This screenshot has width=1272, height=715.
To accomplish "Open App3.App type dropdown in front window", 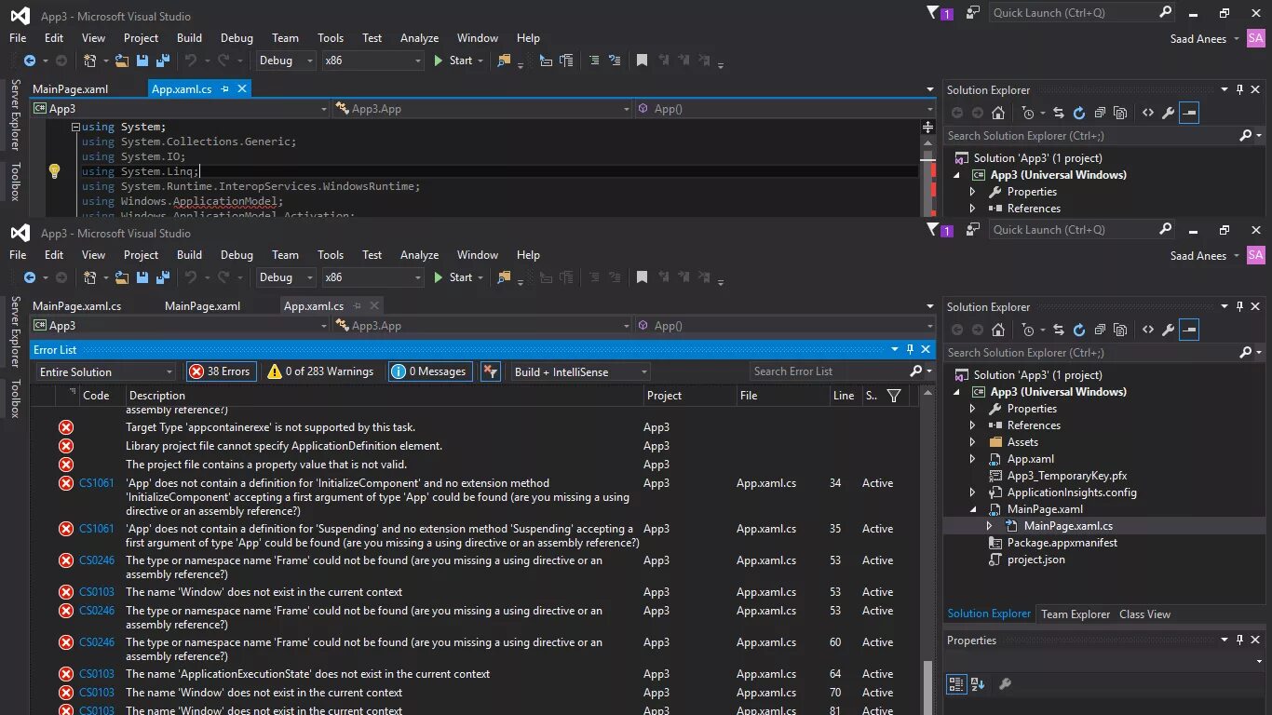I will (x=482, y=326).
